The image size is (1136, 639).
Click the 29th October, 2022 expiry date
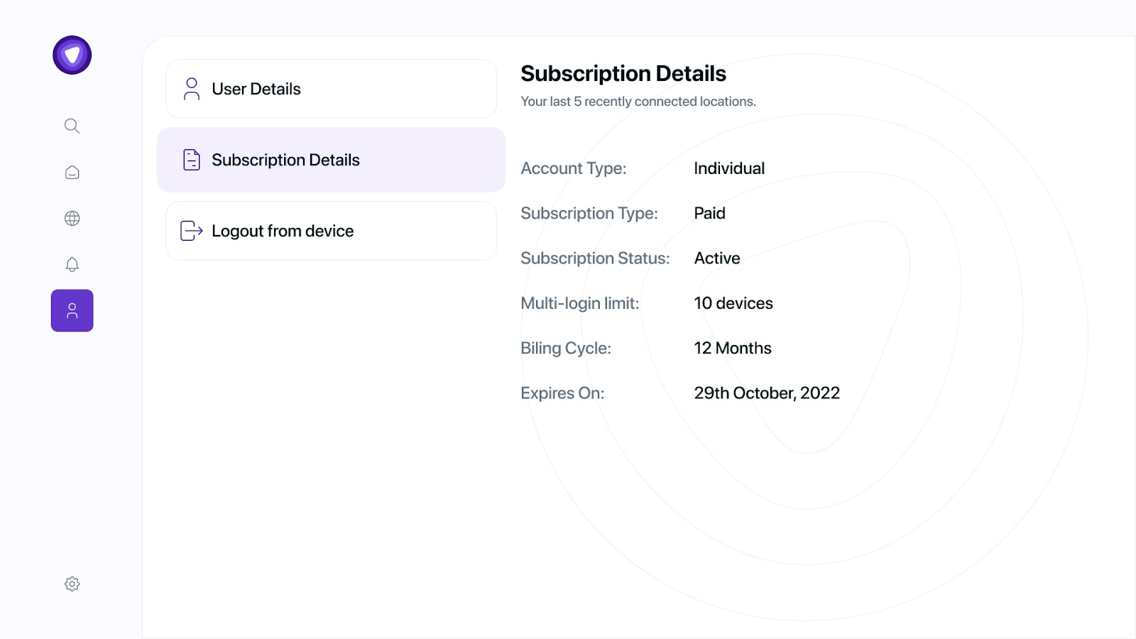767,393
